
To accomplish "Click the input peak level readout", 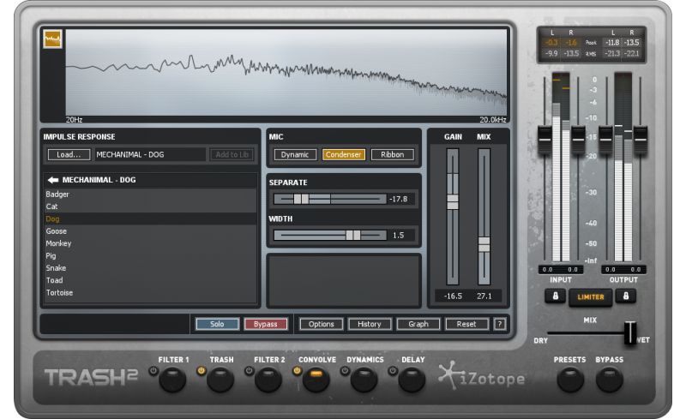I will pos(561,43).
